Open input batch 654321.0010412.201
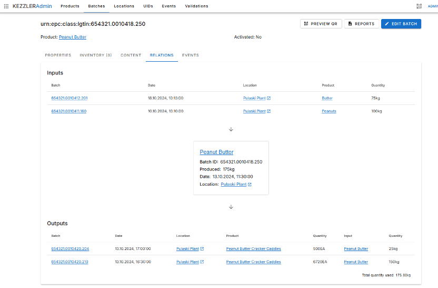Screen dimensions: 438x288 click(69, 98)
